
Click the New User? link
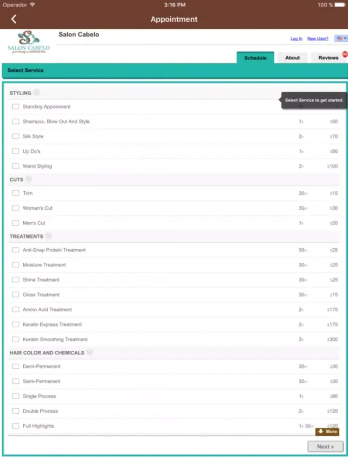[x=318, y=39]
